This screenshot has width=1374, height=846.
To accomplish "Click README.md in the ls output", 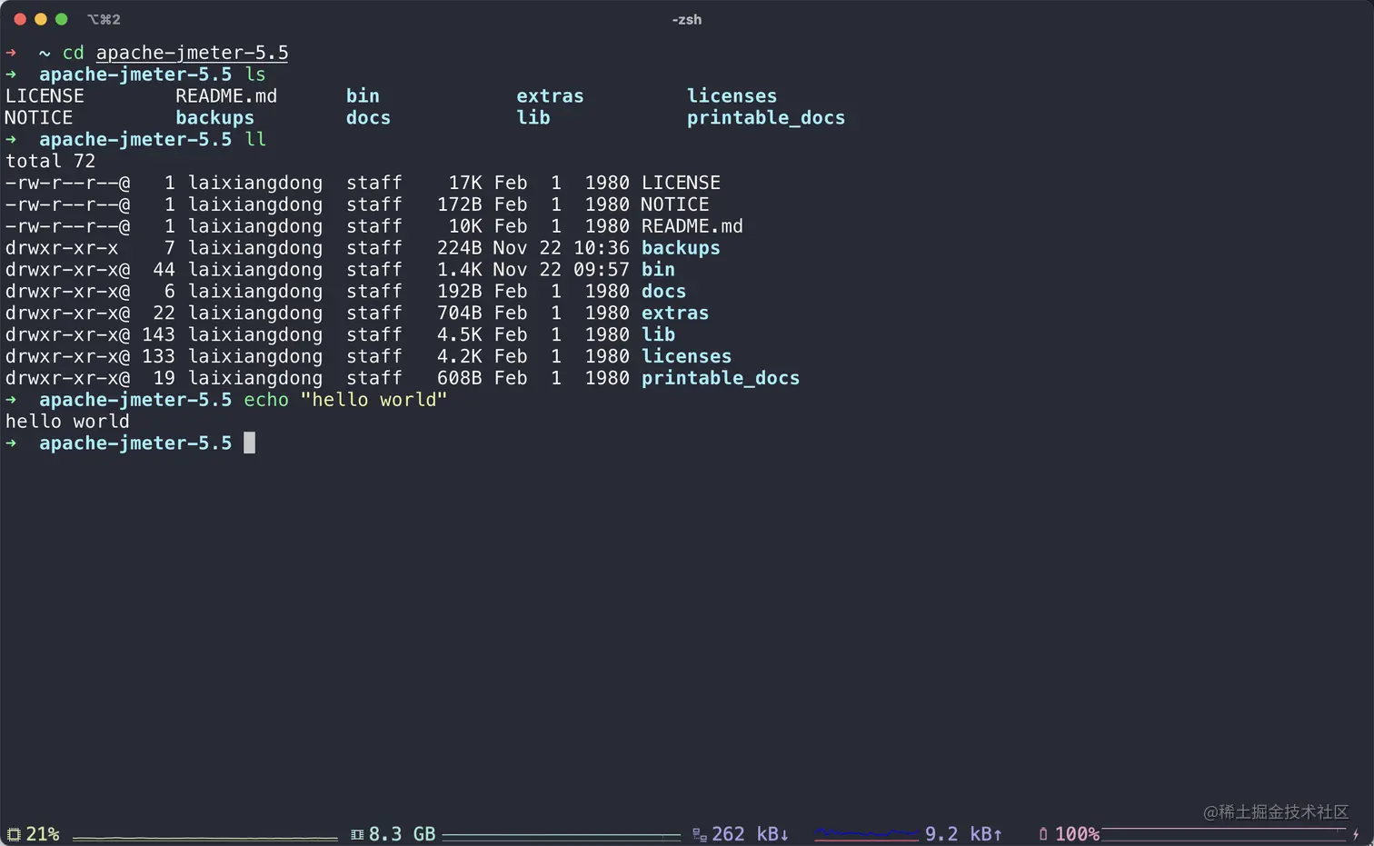I will click(226, 96).
